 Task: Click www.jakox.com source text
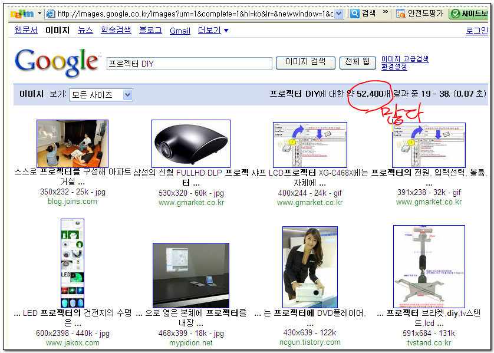click(73, 342)
